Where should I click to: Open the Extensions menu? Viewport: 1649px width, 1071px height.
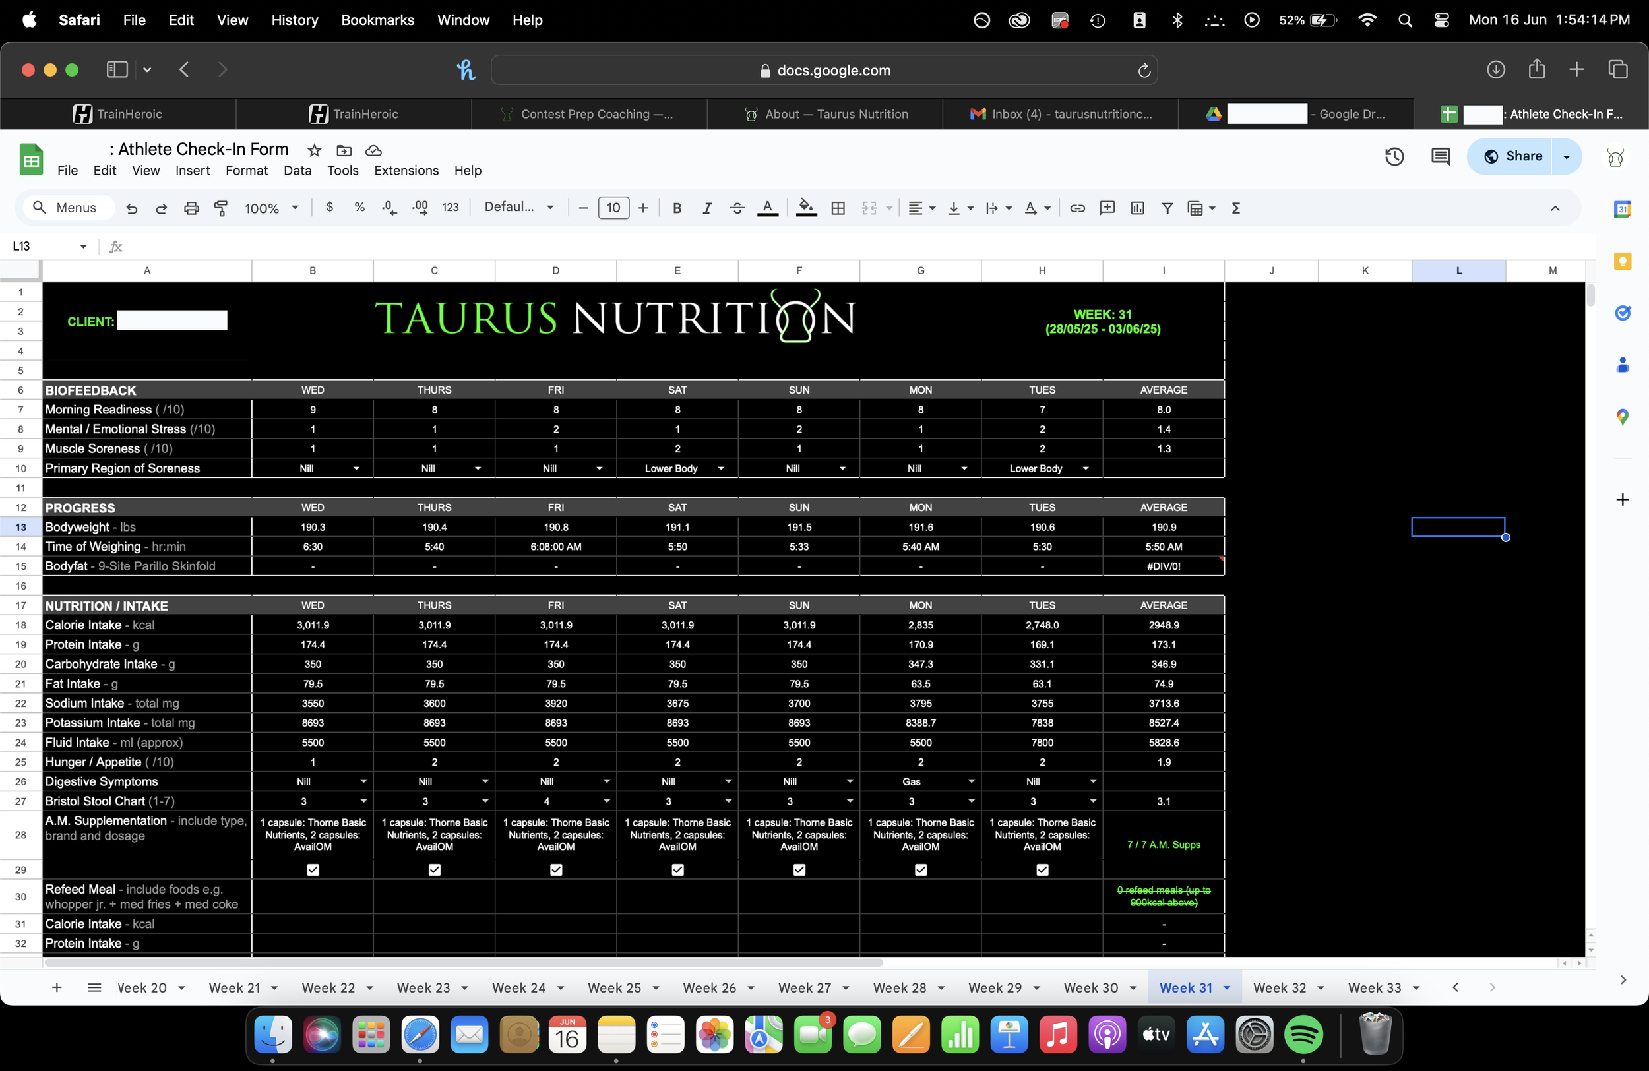click(406, 170)
